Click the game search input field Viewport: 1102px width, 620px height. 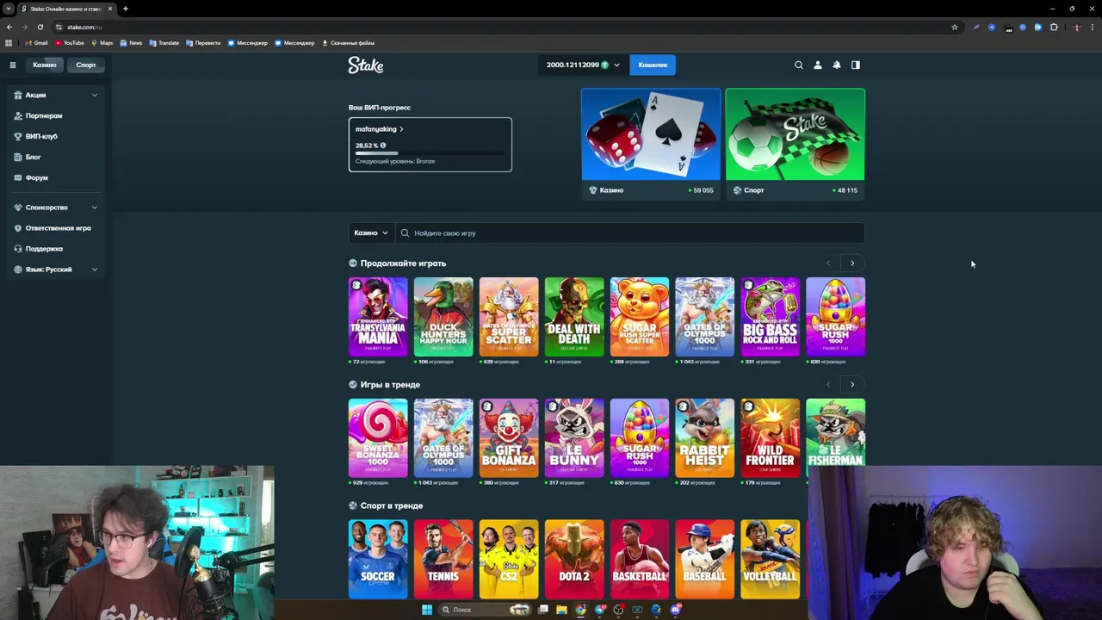pyautogui.click(x=630, y=232)
